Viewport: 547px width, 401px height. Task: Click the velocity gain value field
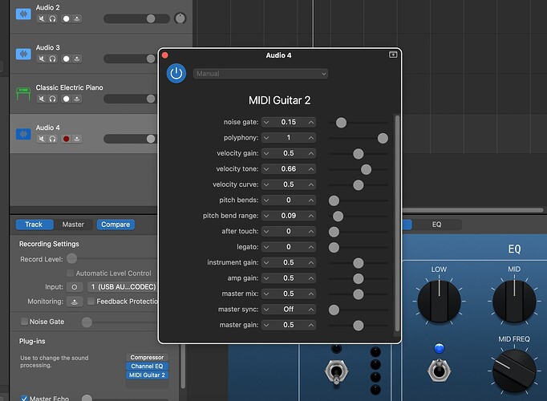click(x=289, y=153)
